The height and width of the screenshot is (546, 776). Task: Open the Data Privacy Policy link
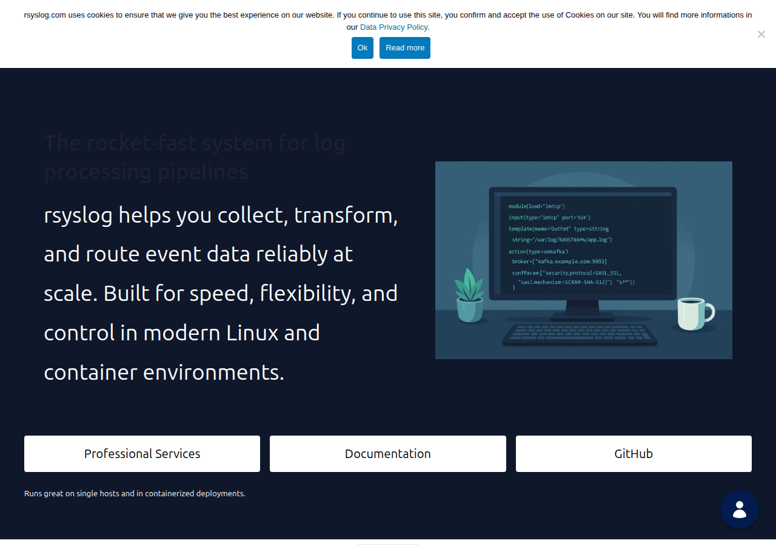[x=394, y=27]
